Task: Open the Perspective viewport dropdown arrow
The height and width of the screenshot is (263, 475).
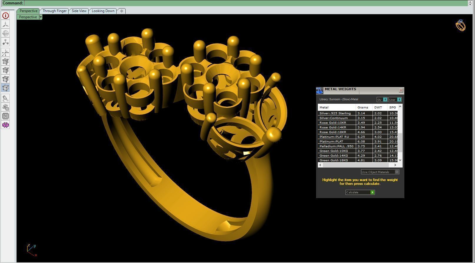Action: [x=41, y=17]
